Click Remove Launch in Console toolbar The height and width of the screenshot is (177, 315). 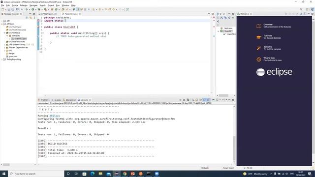[184, 100]
